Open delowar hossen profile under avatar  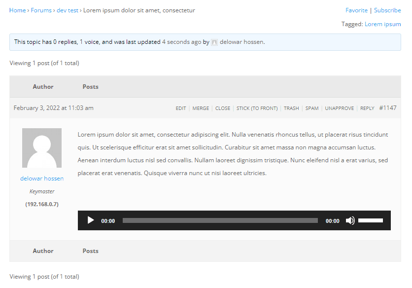click(x=42, y=179)
